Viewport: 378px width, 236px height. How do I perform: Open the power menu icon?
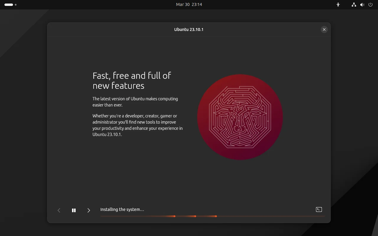[x=370, y=5]
